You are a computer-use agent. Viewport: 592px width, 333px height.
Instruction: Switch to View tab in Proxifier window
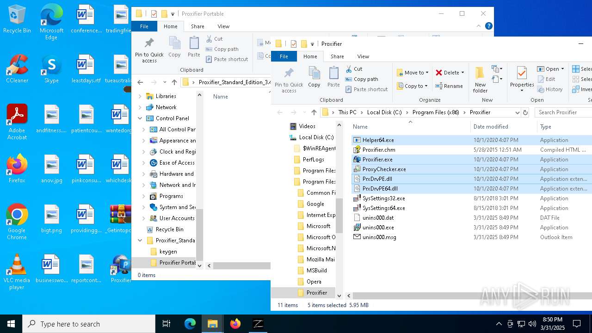363,56
